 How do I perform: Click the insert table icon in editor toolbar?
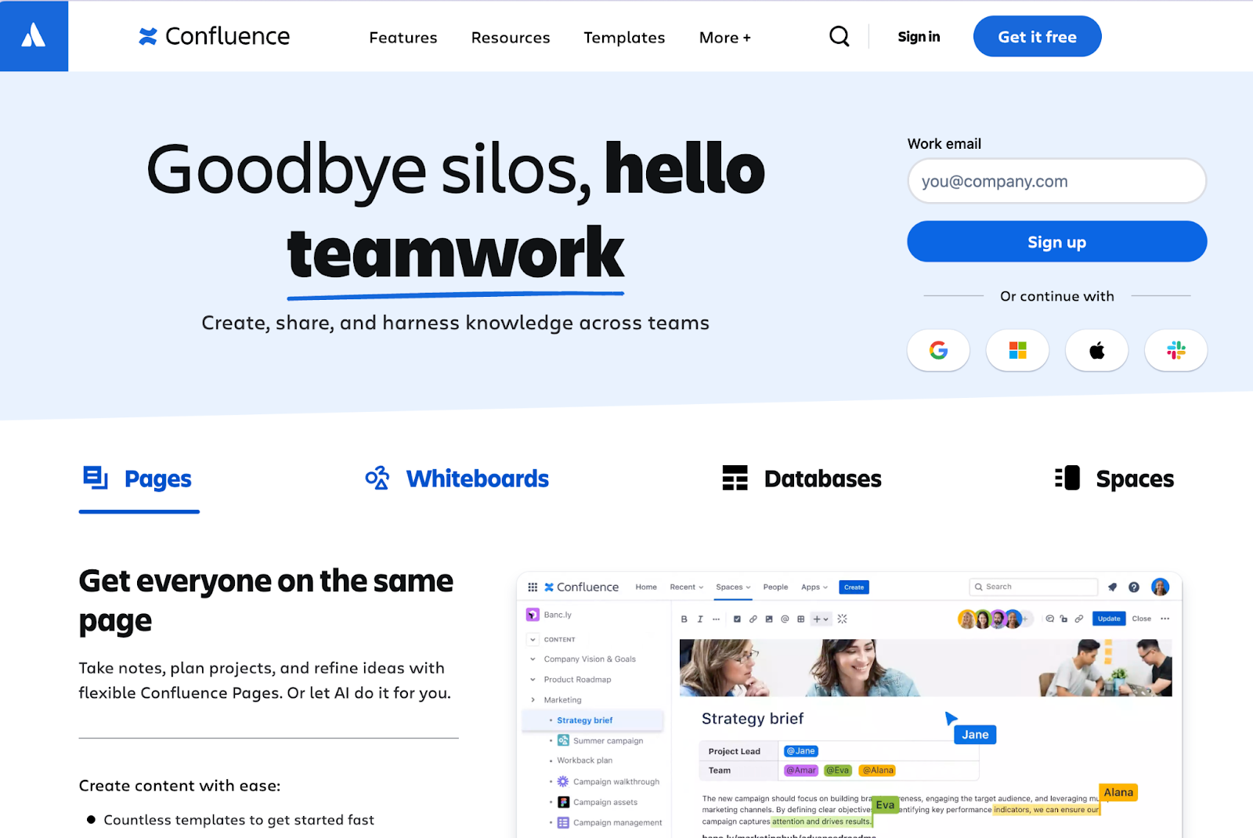click(800, 619)
